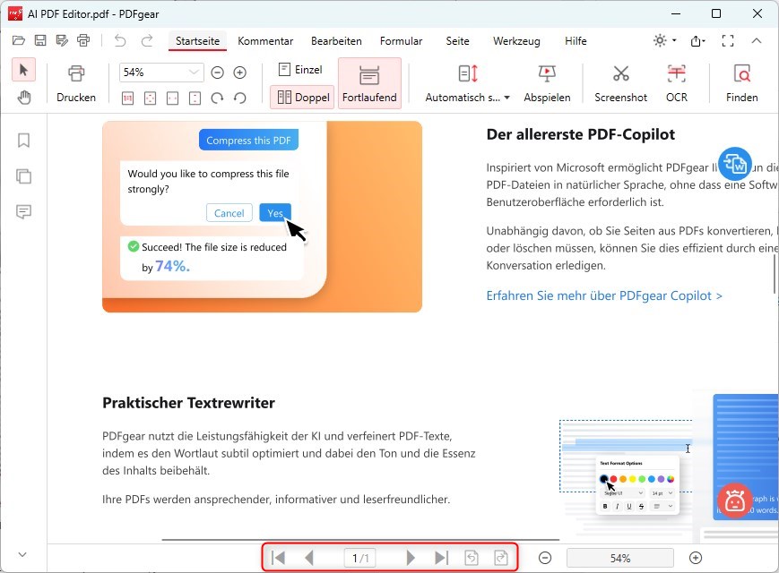The width and height of the screenshot is (779, 573).
Task: Click the horizontal scrollbar under the document
Action: tap(360, 540)
